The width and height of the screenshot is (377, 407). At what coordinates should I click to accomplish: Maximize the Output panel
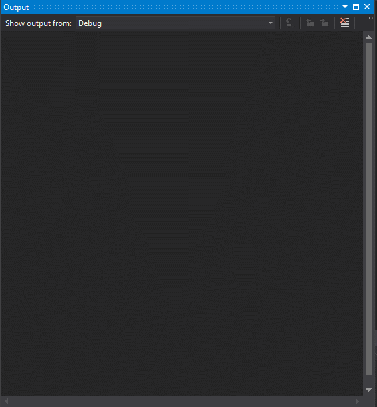click(x=356, y=7)
